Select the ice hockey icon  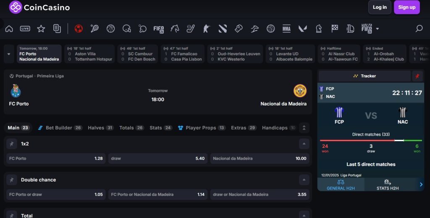(x=191, y=29)
